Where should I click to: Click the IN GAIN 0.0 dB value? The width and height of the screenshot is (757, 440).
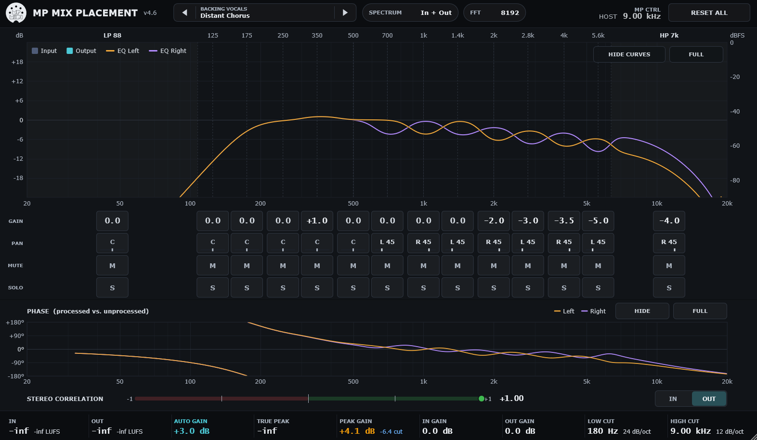pos(437,431)
